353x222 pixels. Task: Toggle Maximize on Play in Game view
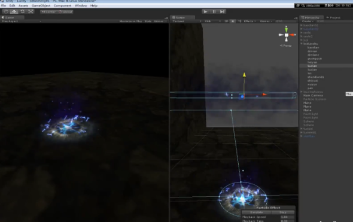[x=130, y=21]
